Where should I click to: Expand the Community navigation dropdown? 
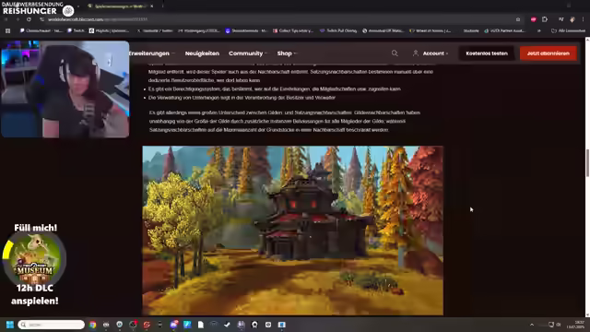tap(248, 53)
